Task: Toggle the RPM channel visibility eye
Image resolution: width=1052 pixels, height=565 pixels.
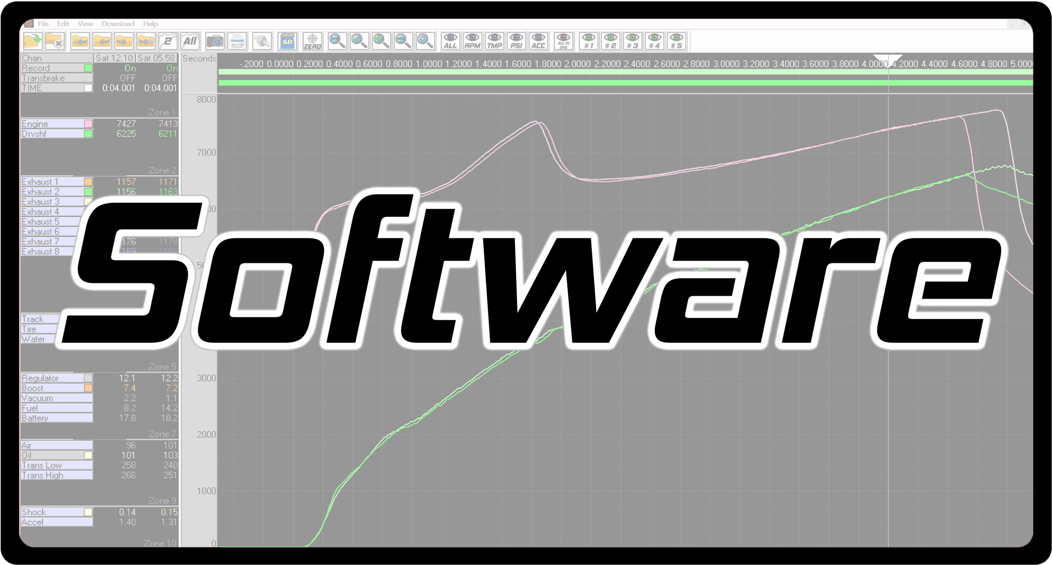Action: pos(473,41)
